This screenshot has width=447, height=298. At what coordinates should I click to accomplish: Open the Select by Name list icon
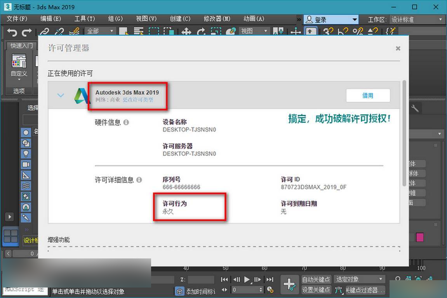(x=139, y=31)
